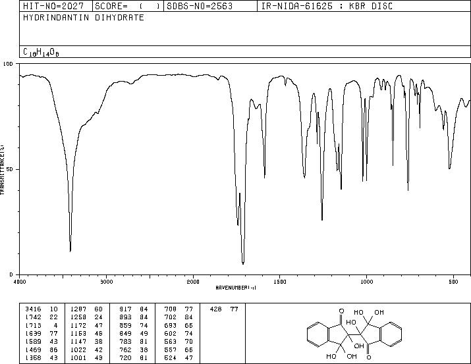Click the 1258 value in the peak table

pos(78,317)
